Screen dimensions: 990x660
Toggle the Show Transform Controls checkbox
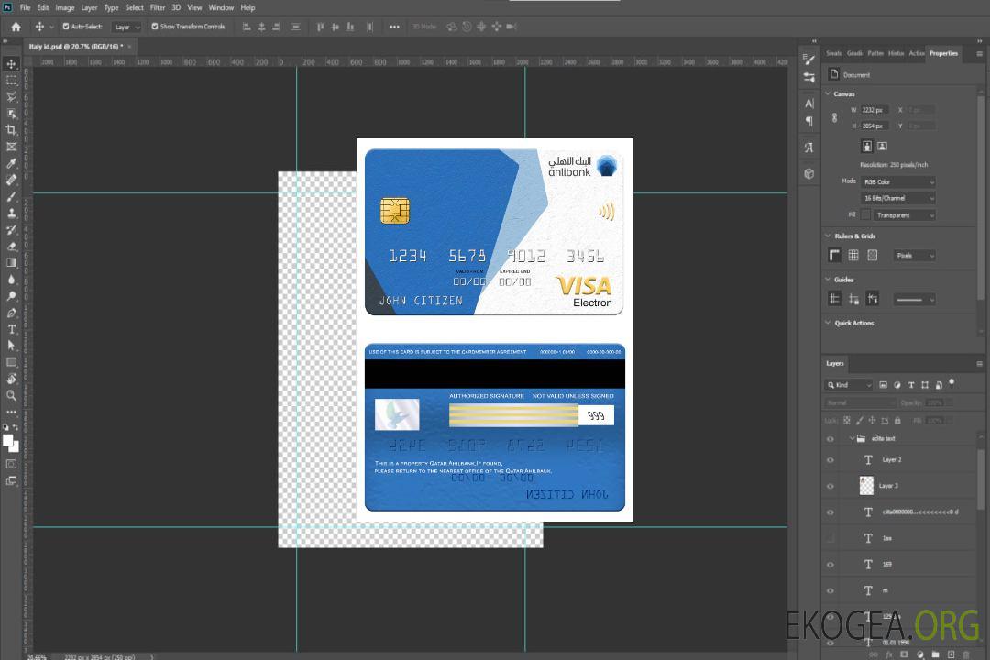click(x=155, y=27)
